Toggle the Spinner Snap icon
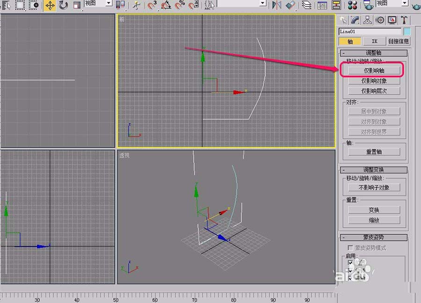 point(193,5)
